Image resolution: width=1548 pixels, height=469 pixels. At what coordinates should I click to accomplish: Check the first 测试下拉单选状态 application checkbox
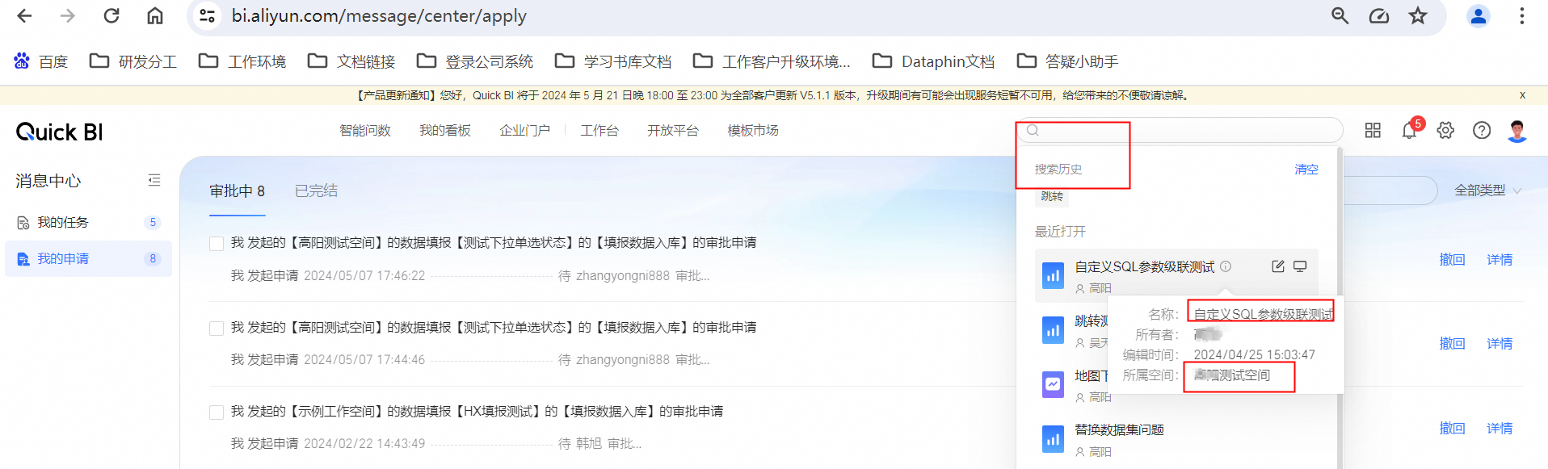point(217,244)
